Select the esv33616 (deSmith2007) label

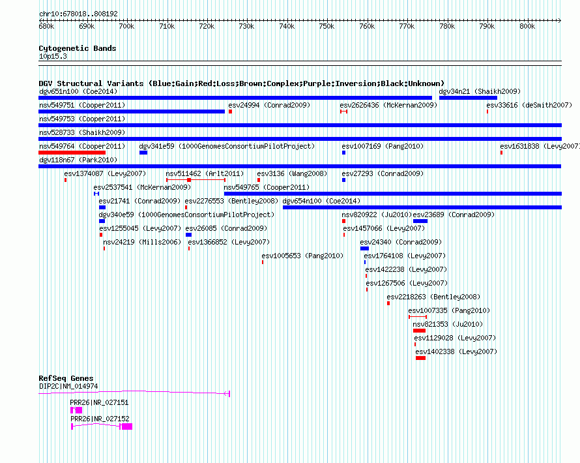coord(529,105)
